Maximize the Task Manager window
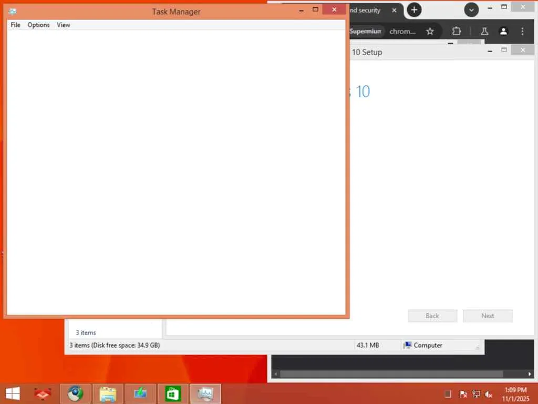The width and height of the screenshot is (538, 404). coord(315,9)
